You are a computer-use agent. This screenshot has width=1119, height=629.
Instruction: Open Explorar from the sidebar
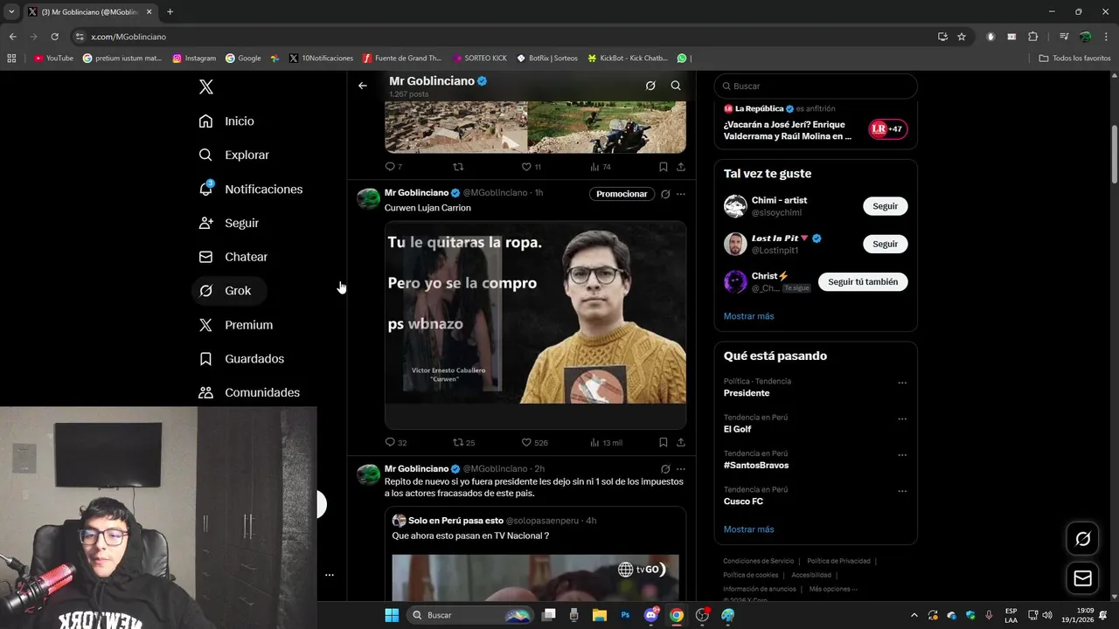[x=234, y=155]
